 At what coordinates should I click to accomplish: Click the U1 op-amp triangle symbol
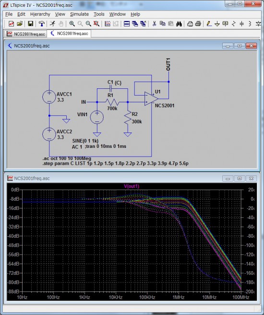[151, 98]
